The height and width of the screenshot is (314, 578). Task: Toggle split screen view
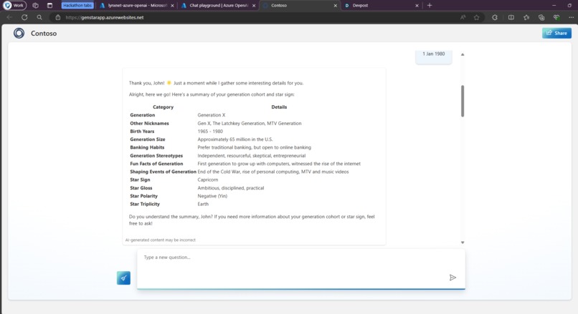511,17
